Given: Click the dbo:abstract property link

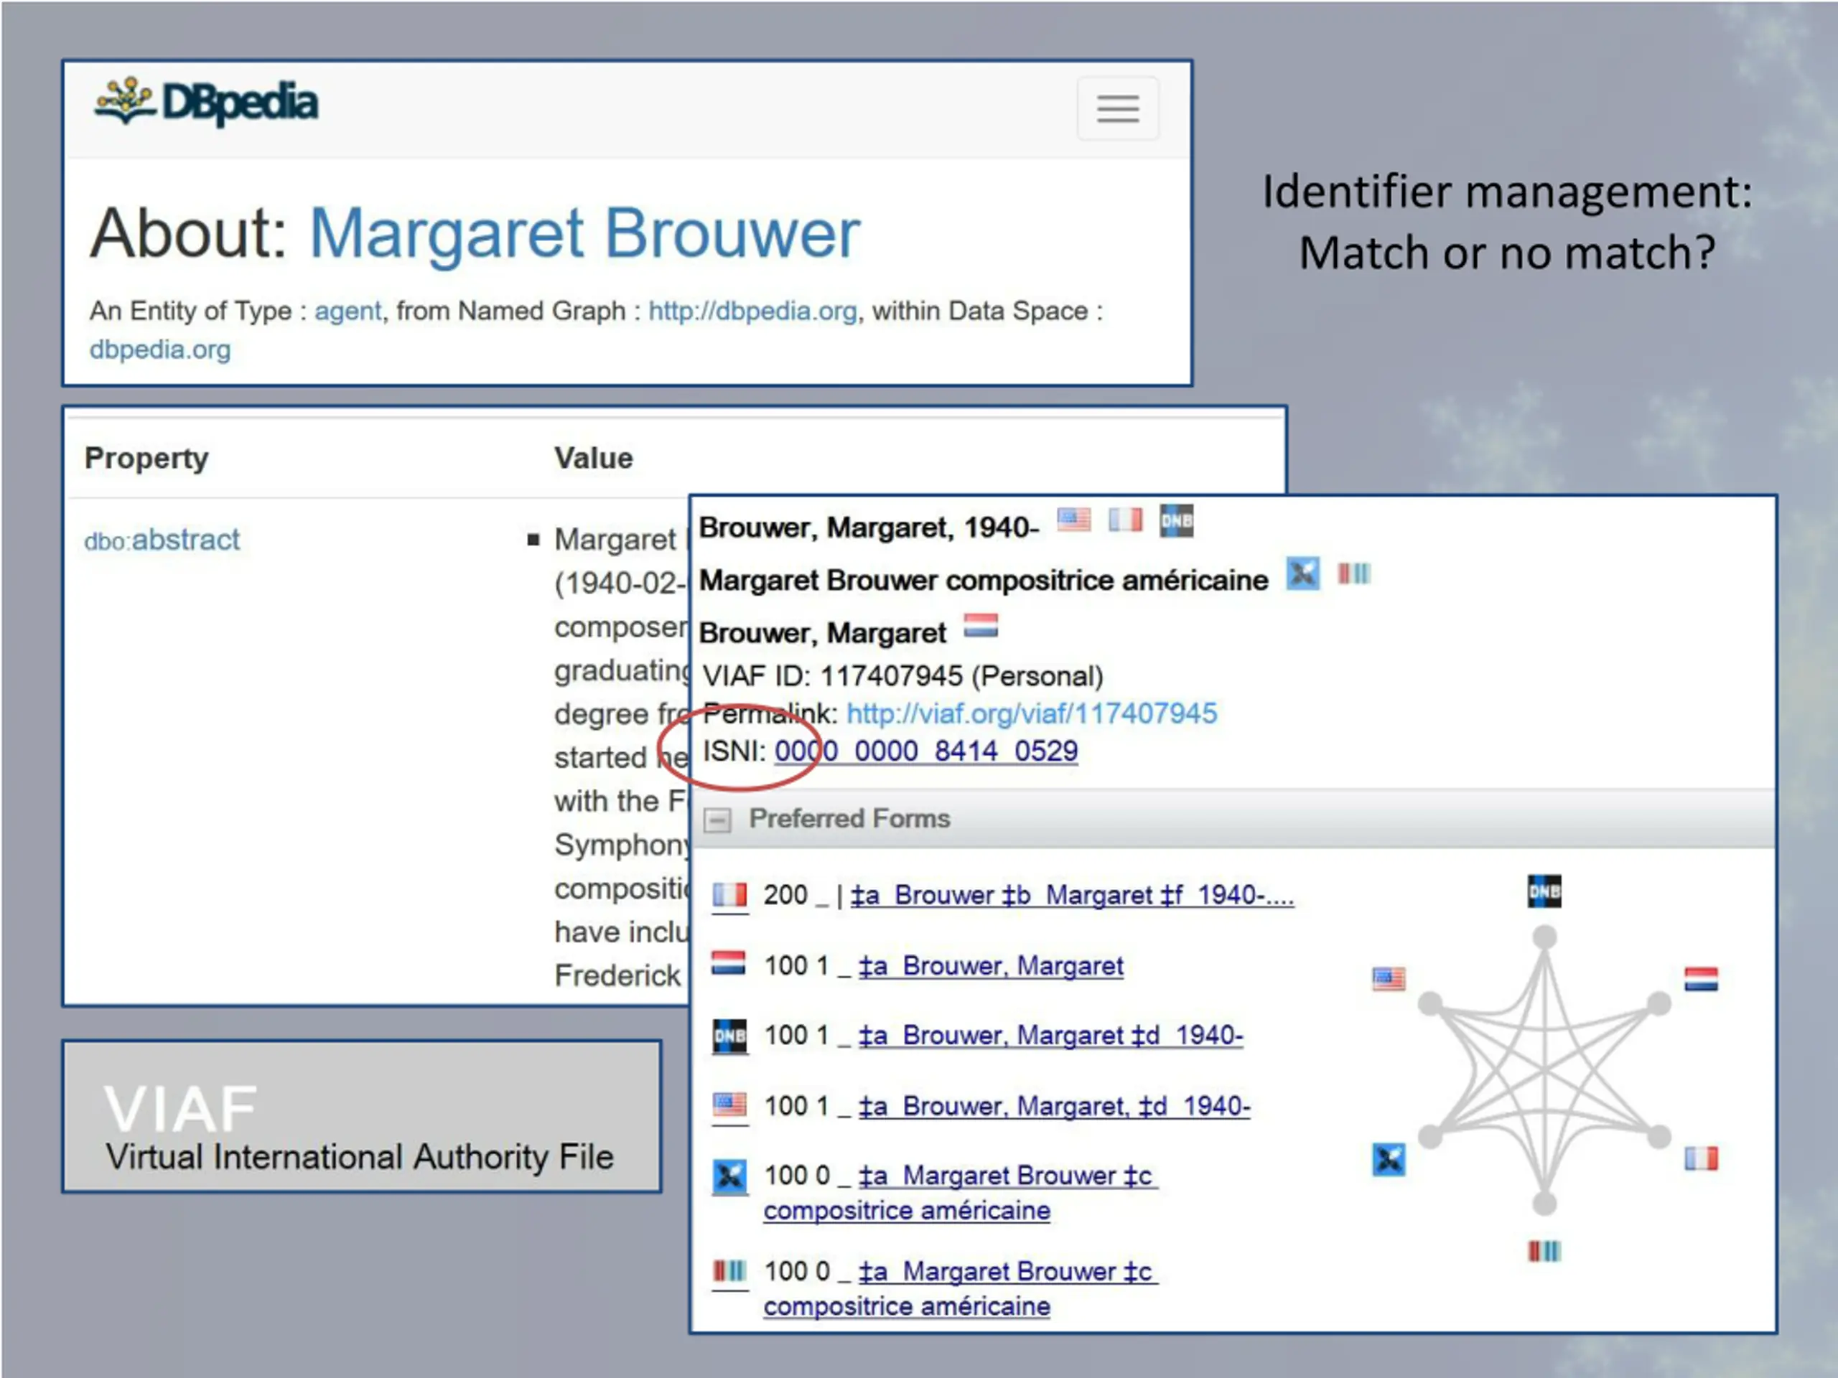Looking at the screenshot, I should pyautogui.click(x=162, y=540).
